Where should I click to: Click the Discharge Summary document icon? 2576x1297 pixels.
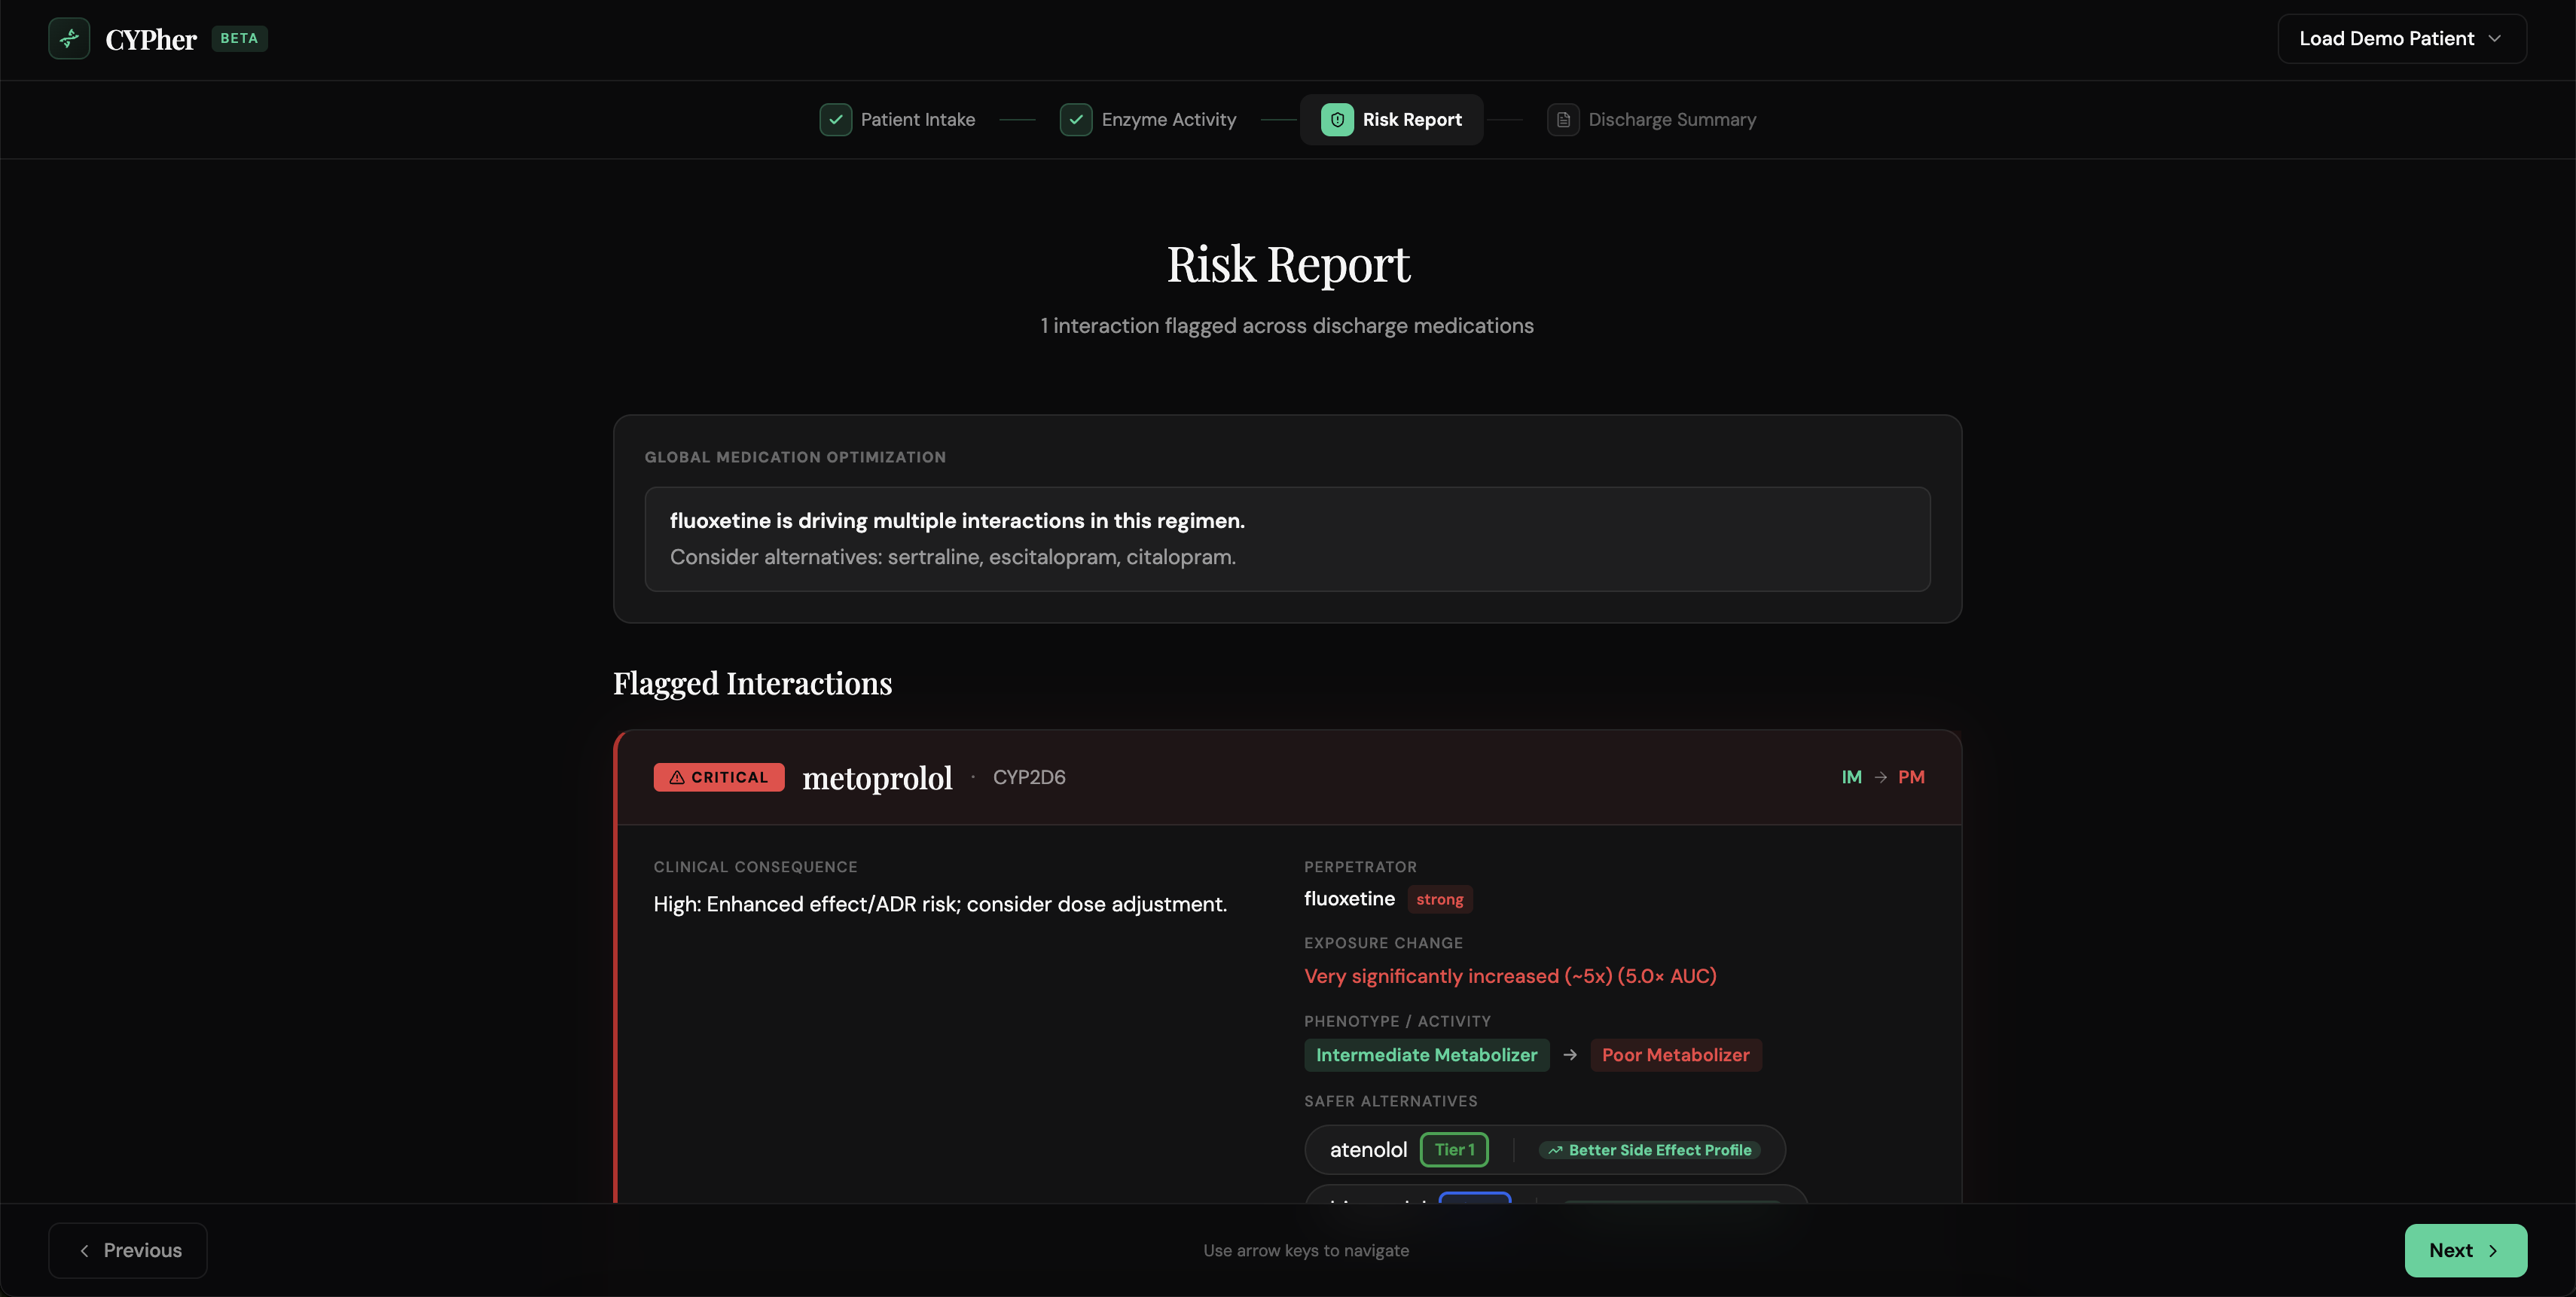click(x=1563, y=120)
